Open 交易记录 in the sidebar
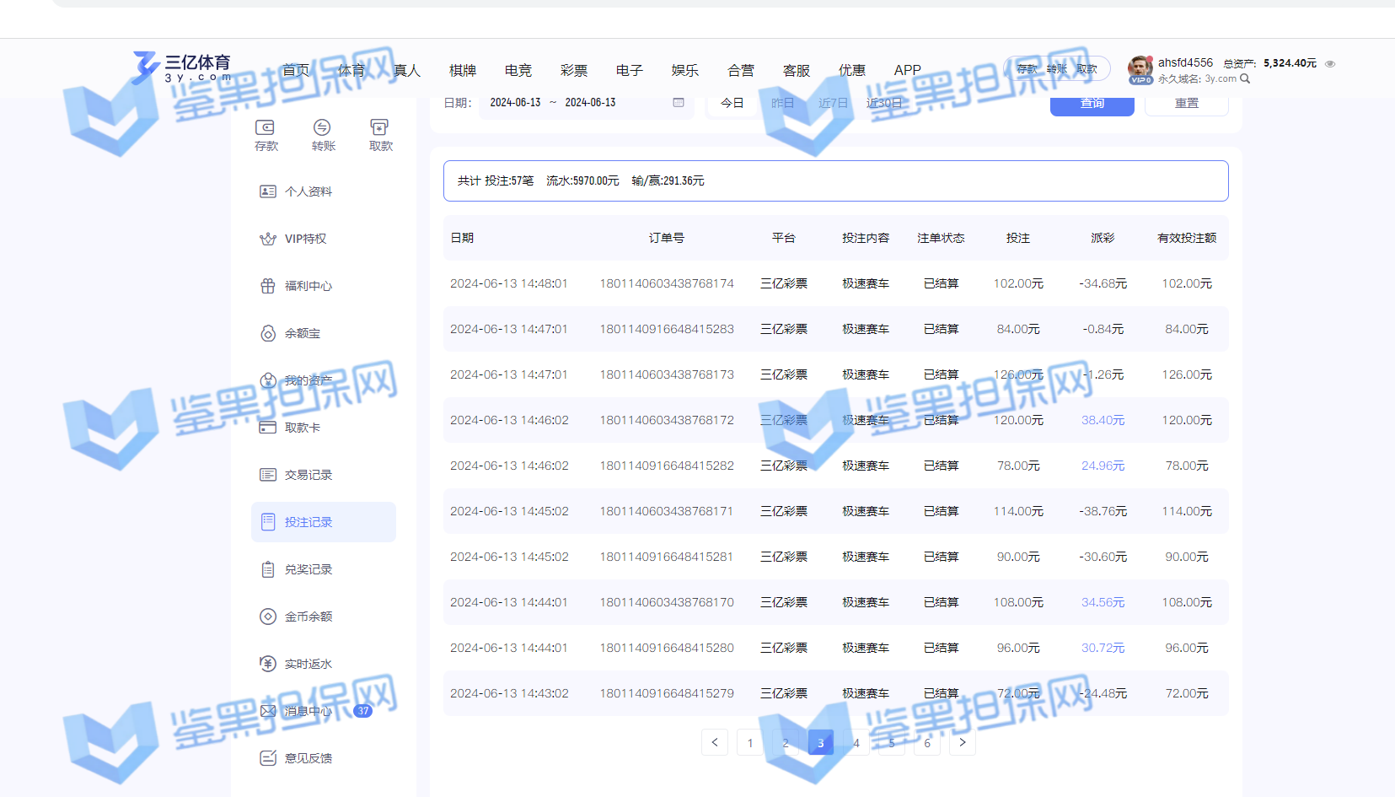Viewport: 1395px width, 797px height. (x=308, y=475)
